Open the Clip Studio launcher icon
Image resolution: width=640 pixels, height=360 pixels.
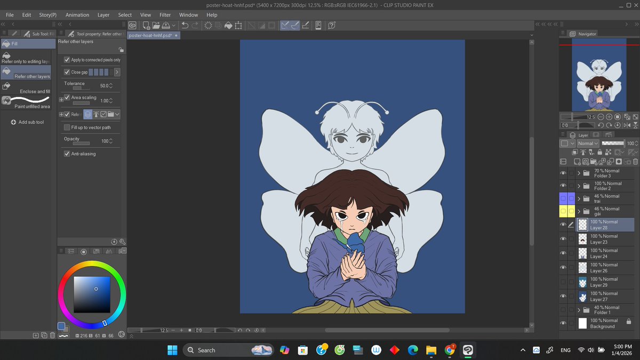click(133, 25)
